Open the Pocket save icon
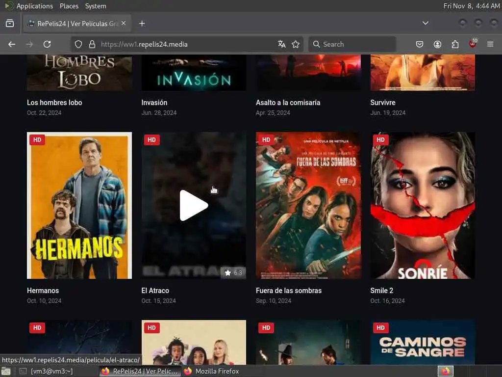This screenshot has width=502, height=377. [420, 44]
